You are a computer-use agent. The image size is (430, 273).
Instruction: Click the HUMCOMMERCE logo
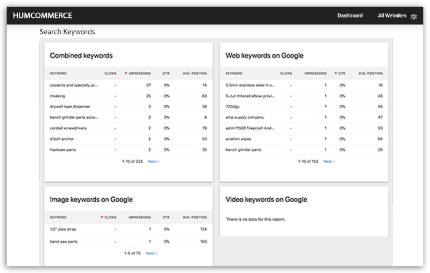click(42, 16)
